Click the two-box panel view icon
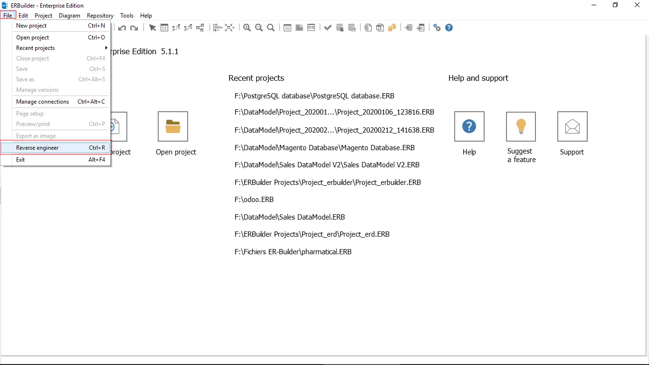Viewport: 649px width, 365px height. tap(311, 28)
